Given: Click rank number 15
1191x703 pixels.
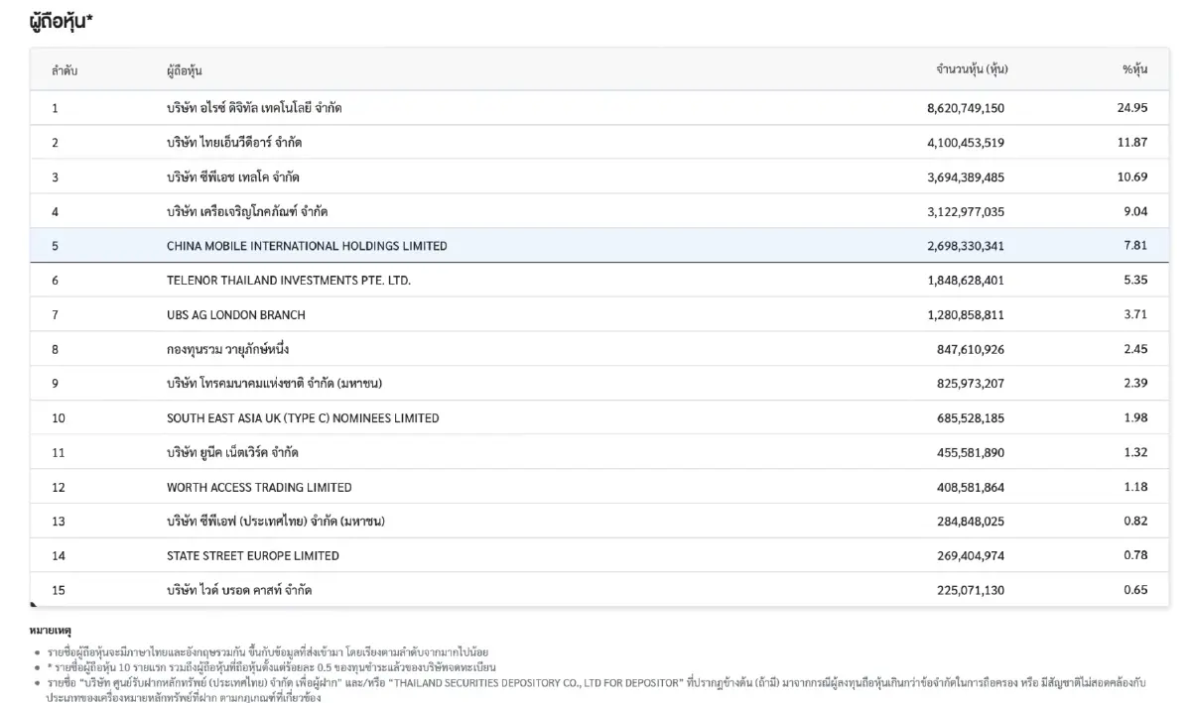Looking at the screenshot, I should pos(59,591).
